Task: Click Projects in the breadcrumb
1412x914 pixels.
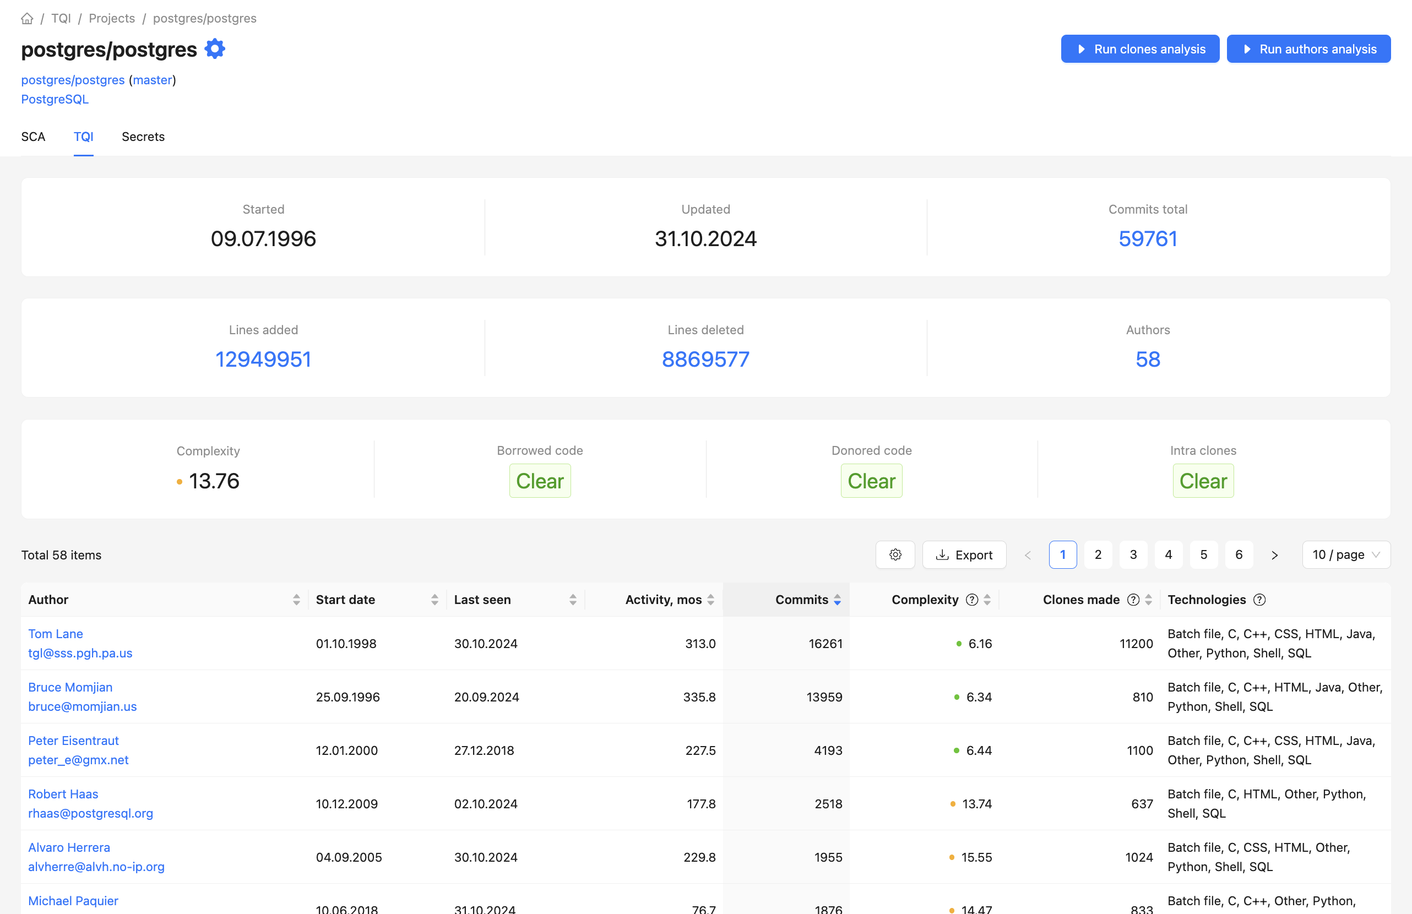Action: [x=112, y=18]
